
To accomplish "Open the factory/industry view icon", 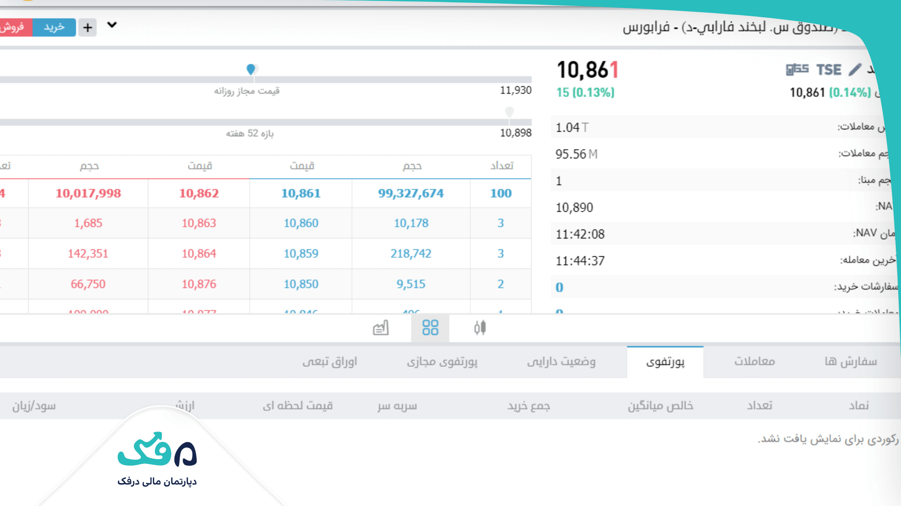I will tap(381, 328).
